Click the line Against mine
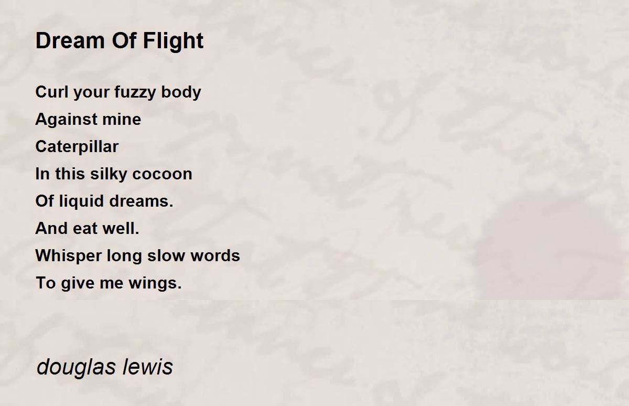This screenshot has height=406, width=629. pos(88,120)
